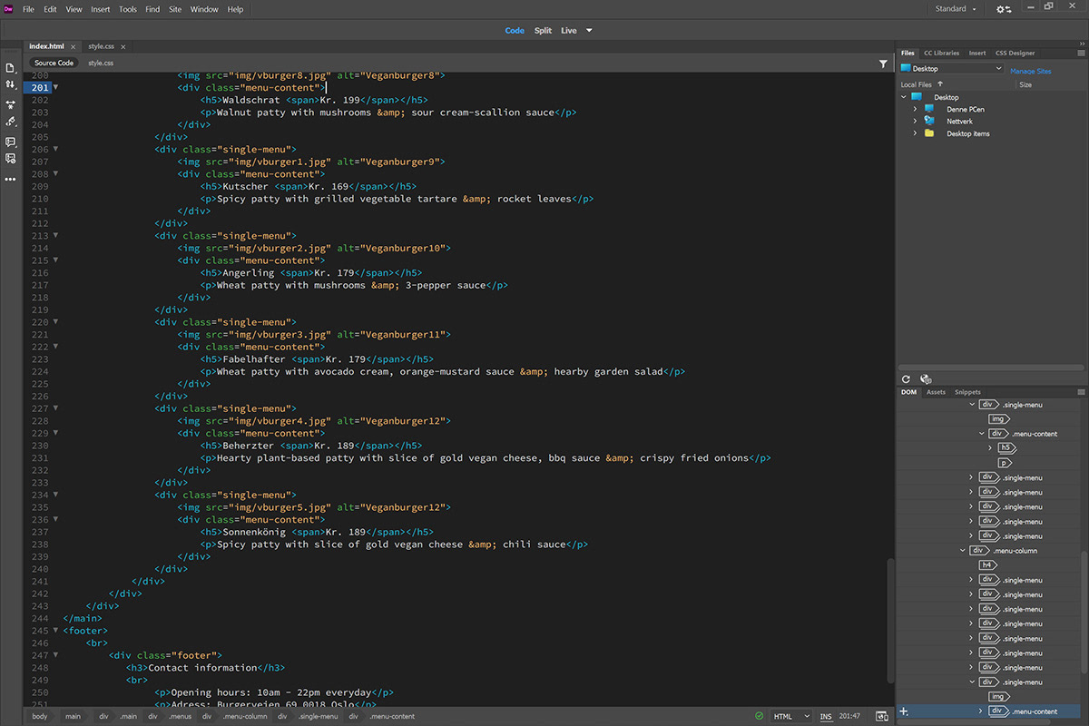Screen dimensions: 1089x726
Task: Open the Window menu
Action: pos(204,9)
